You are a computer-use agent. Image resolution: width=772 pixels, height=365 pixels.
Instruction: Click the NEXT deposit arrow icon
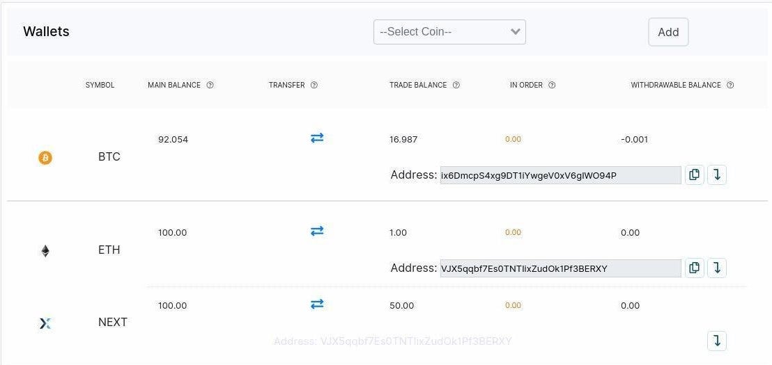717,341
